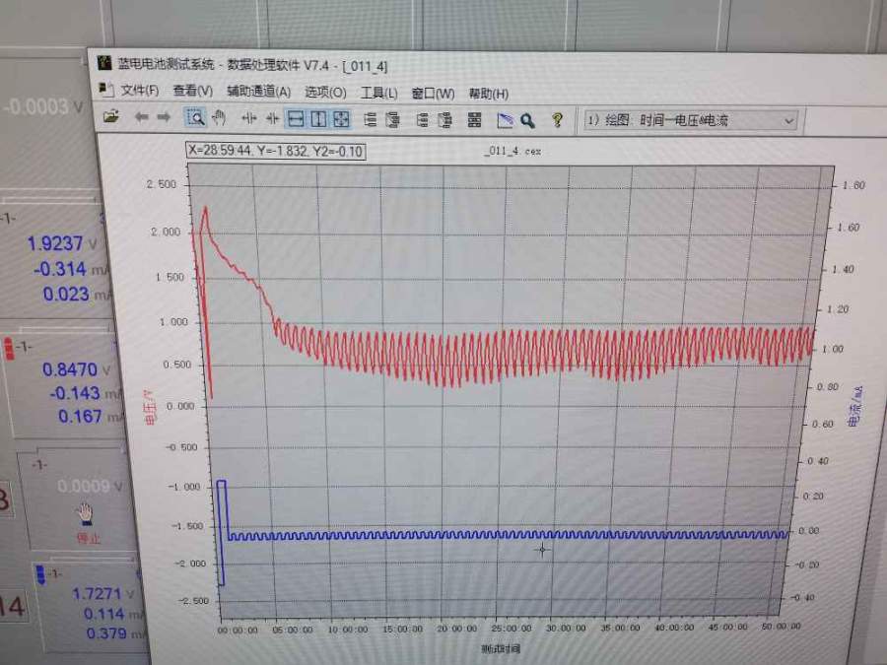Click the pencil edit chart icon

coord(506,120)
